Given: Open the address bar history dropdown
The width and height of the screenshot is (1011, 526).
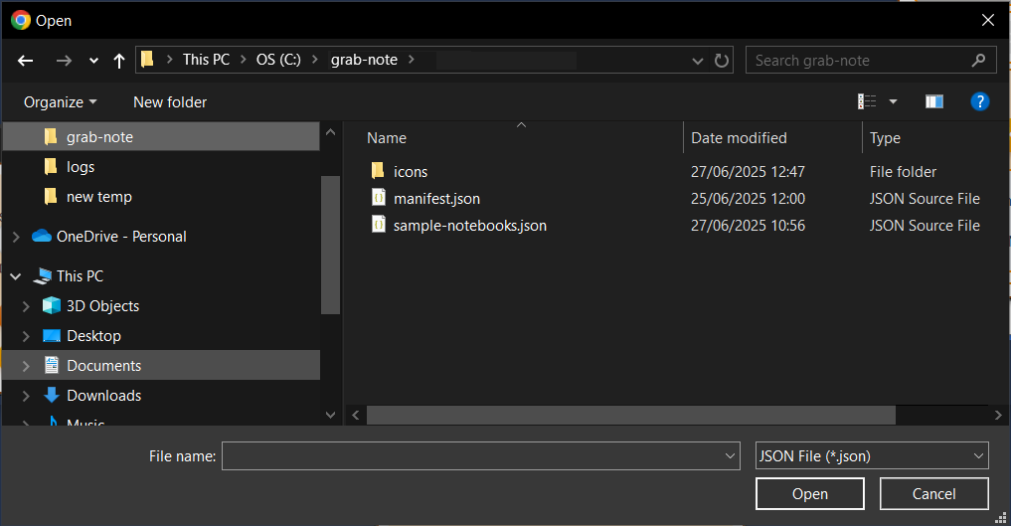Looking at the screenshot, I should (x=698, y=61).
